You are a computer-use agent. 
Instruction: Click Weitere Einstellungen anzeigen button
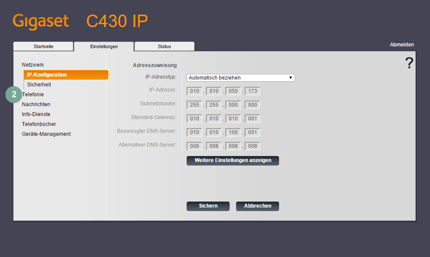[233, 160]
